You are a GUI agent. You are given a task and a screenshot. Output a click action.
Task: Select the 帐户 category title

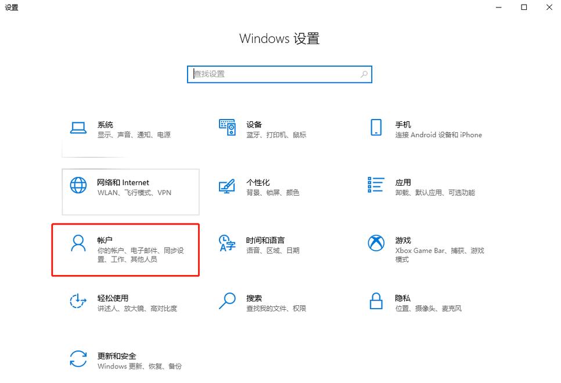click(105, 240)
